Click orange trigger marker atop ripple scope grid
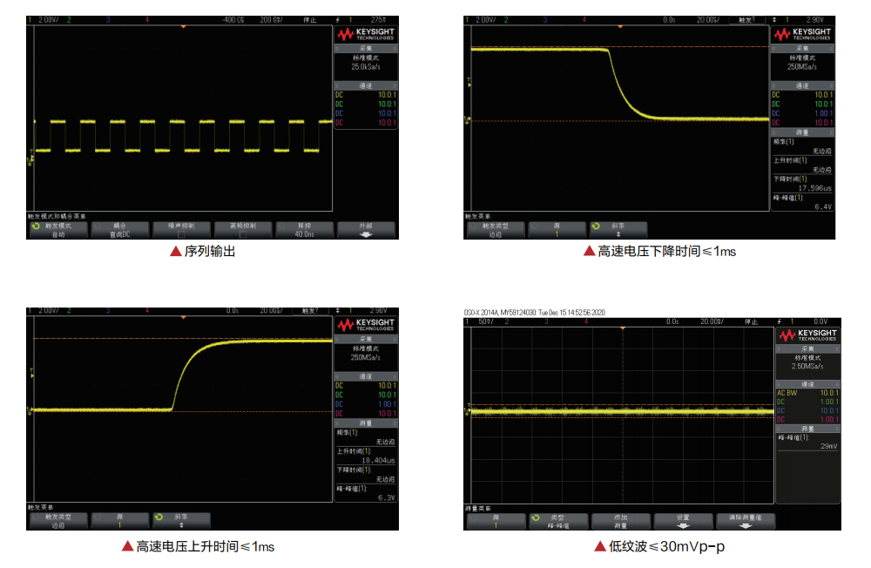The width and height of the screenshot is (871, 568). coord(622,328)
